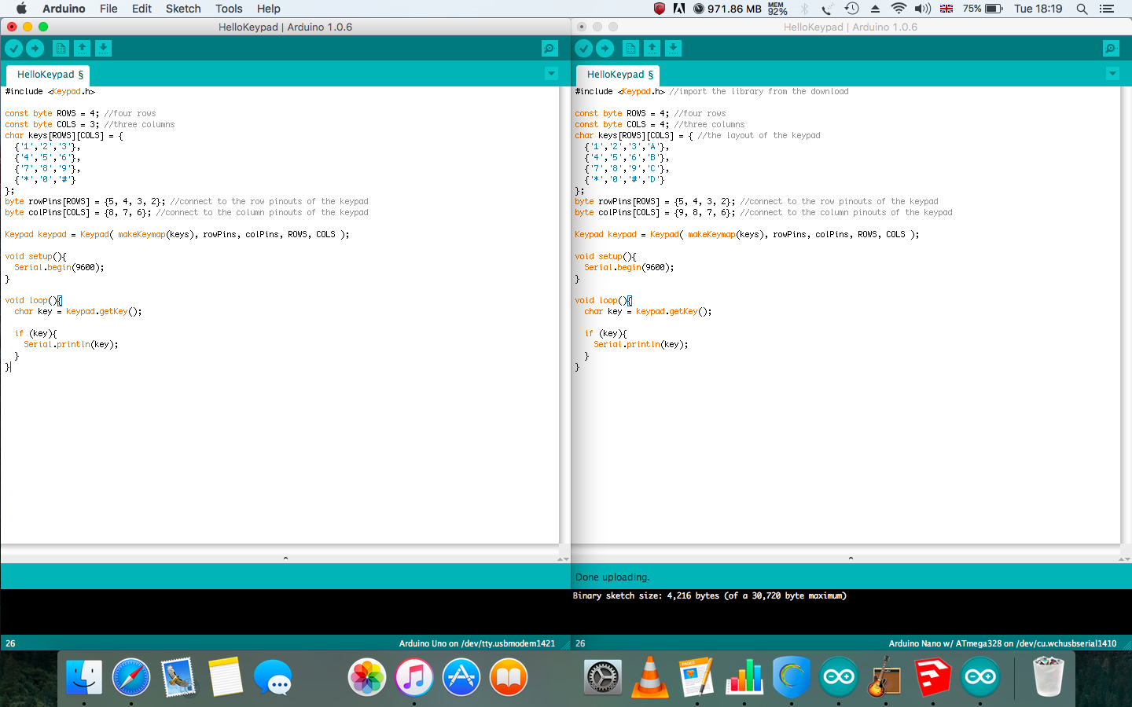1132x707 pixels.
Task: Launch iTunes from the Dock
Action: pyautogui.click(x=414, y=677)
